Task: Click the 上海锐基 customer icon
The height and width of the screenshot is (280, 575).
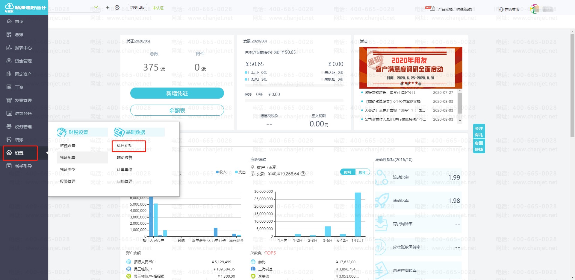Action: point(253,269)
